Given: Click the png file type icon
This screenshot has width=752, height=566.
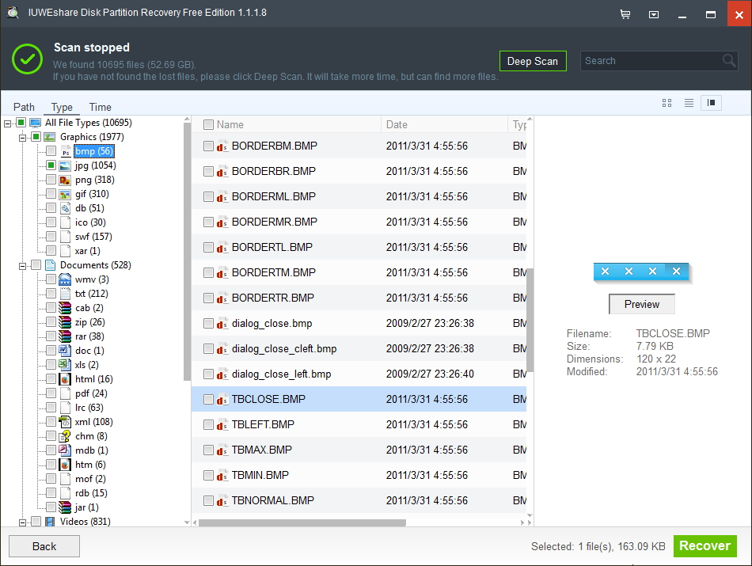Looking at the screenshot, I should (65, 180).
